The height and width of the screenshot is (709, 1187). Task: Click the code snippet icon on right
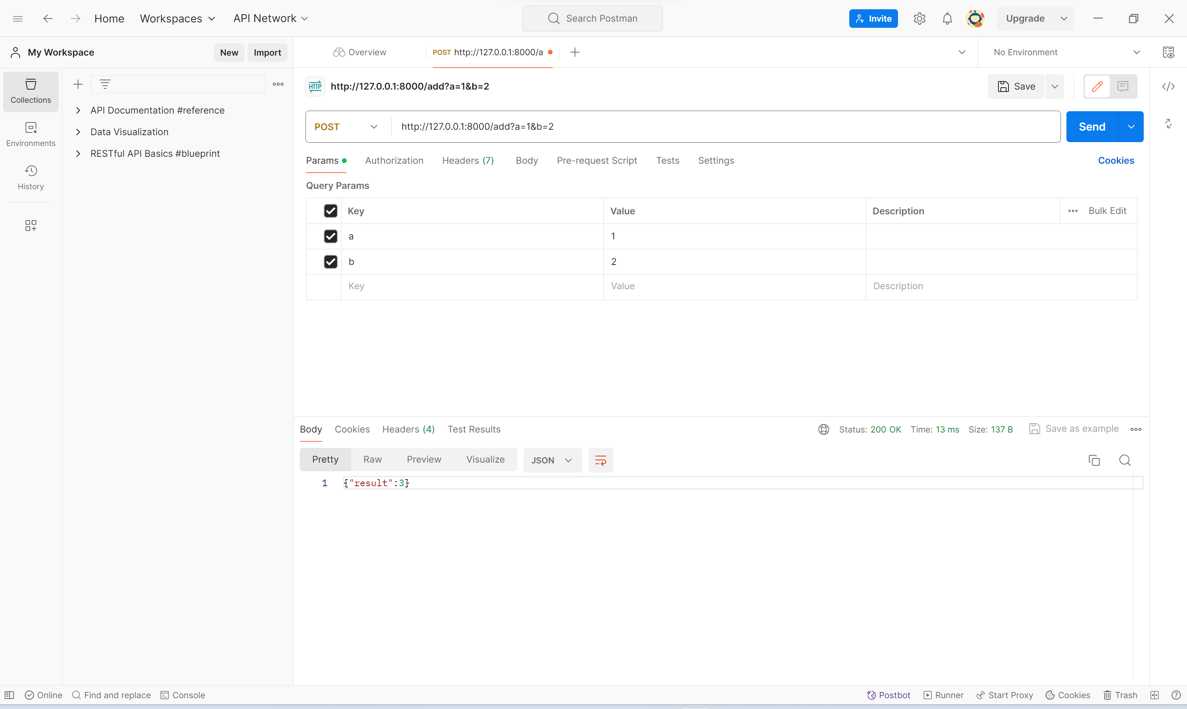1169,85
